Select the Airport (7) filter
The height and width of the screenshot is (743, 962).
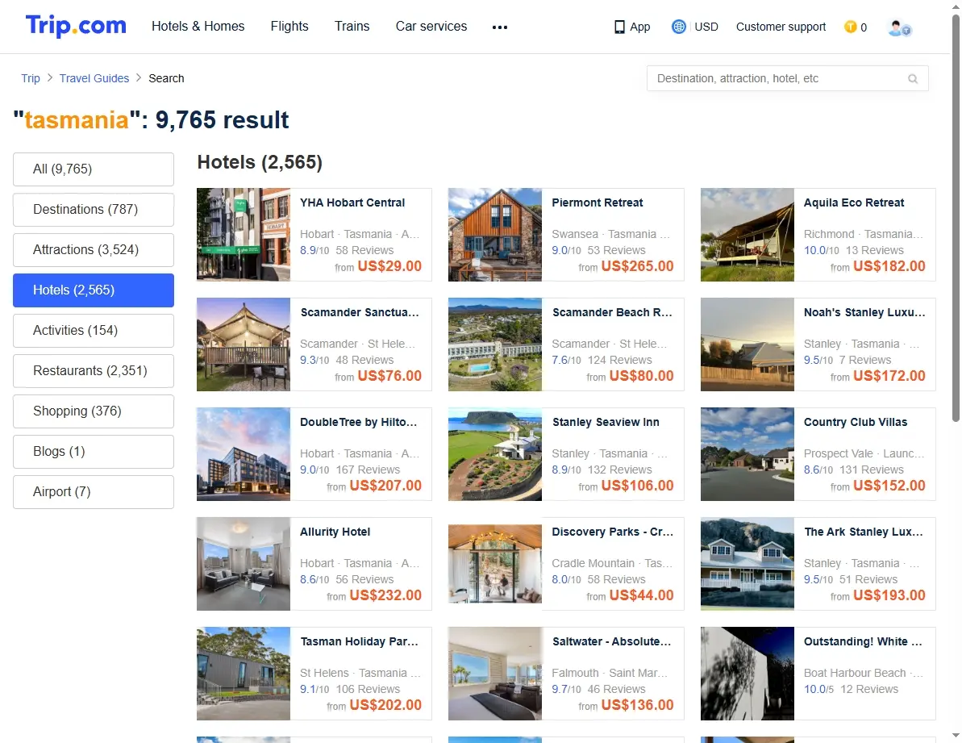click(x=94, y=492)
